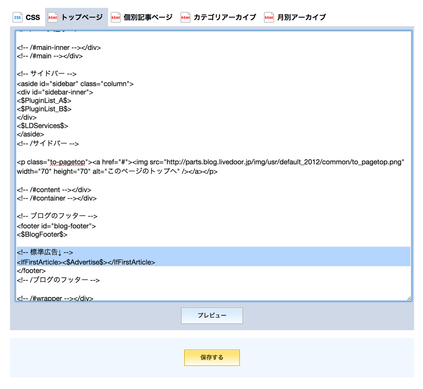Click the html icon on 個別記事ページ tab
This screenshot has height=389, width=423.
(116, 17)
